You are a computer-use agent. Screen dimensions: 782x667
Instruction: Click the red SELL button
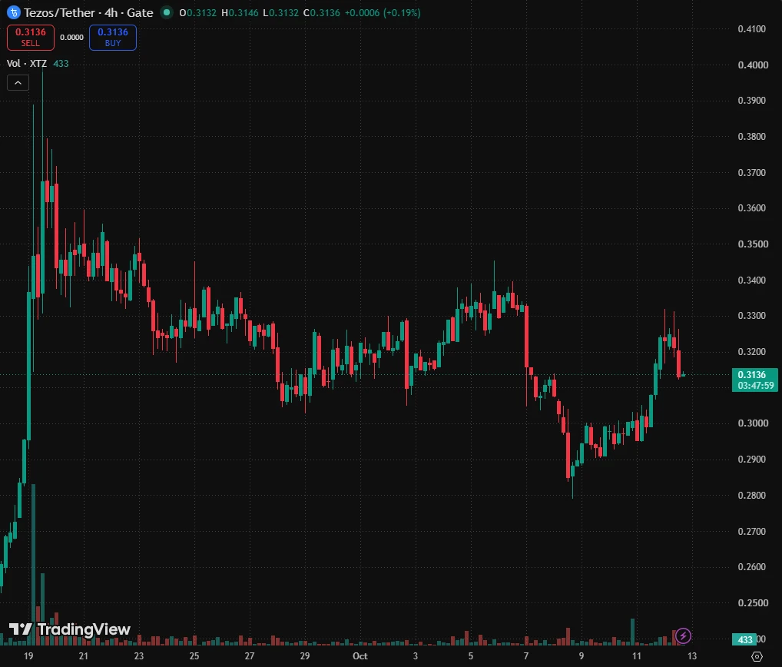tap(31, 38)
